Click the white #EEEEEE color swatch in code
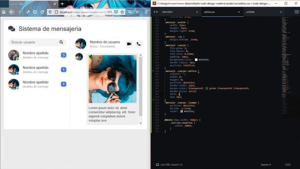This screenshot has width=300, height=169. [x=196, y=60]
